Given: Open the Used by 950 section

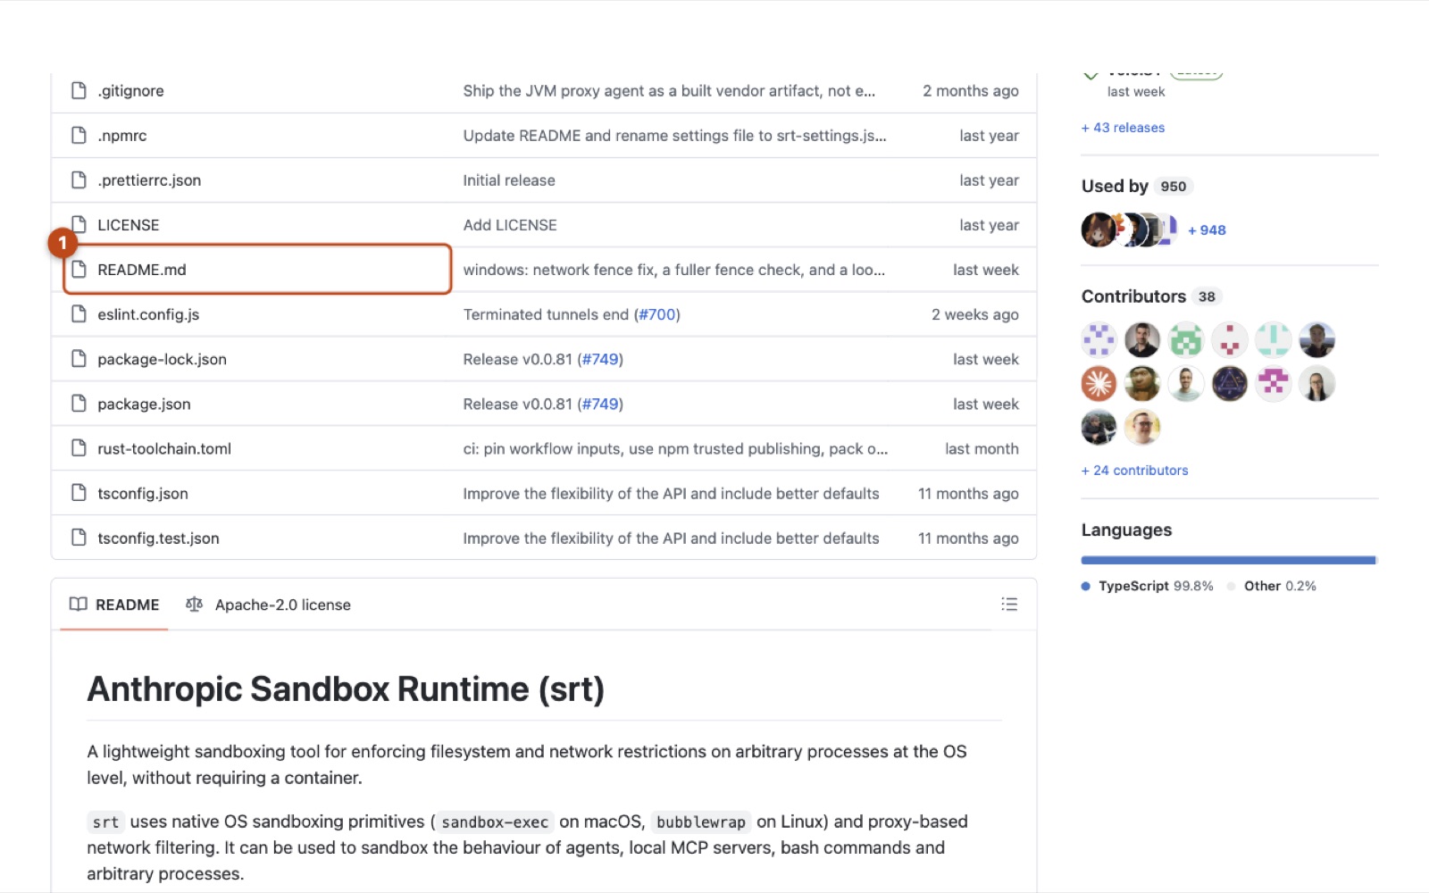Looking at the screenshot, I should (1137, 186).
